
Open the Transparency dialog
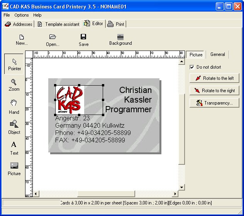pyautogui.click(x=214, y=103)
